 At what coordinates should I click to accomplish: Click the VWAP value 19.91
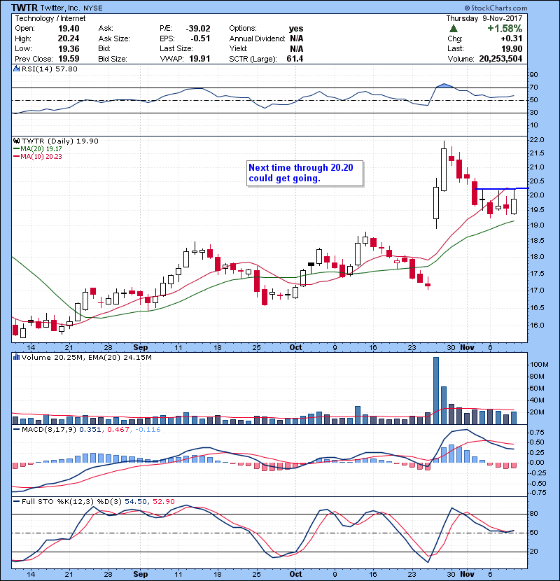[x=199, y=59]
